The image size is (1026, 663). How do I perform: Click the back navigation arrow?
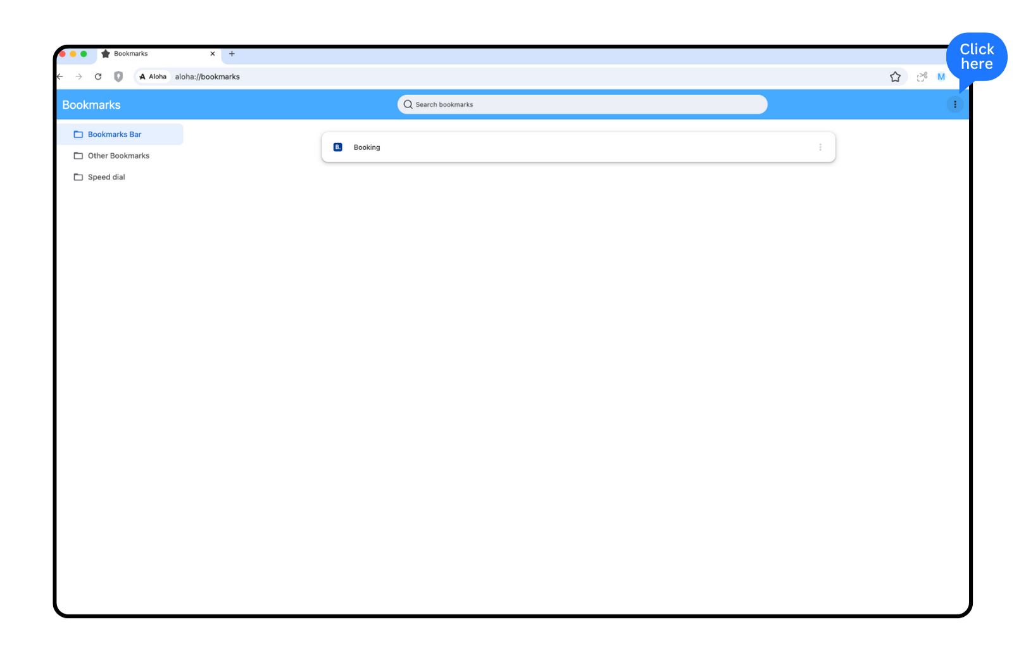pyautogui.click(x=60, y=77)
